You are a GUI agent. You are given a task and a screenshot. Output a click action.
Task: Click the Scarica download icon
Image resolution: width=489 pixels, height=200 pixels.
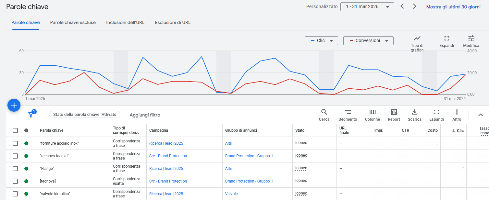click(414, 112)
